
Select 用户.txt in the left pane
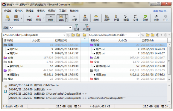point(14,49)
